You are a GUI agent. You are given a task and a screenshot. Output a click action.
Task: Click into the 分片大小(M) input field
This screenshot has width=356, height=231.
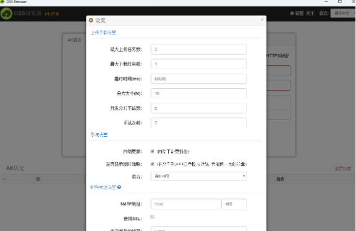pos(198,94)
